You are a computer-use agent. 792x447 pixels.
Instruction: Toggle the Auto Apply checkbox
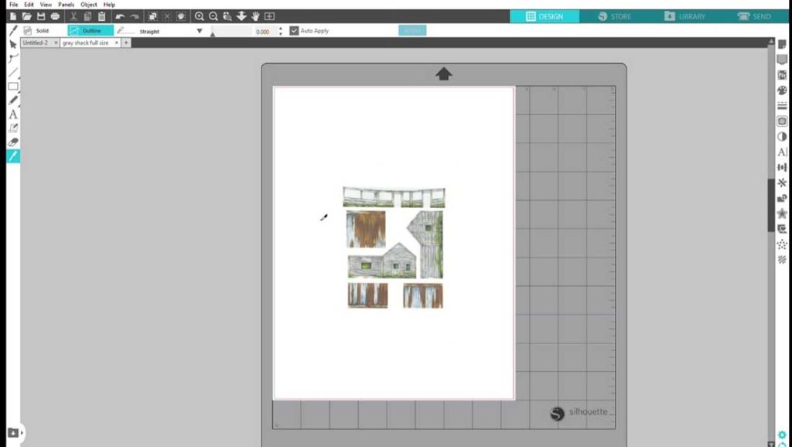294,31
